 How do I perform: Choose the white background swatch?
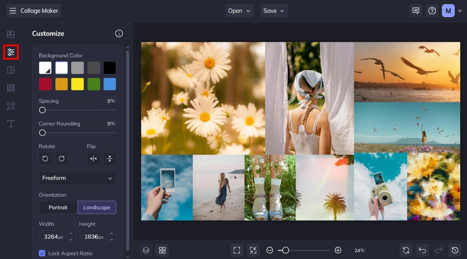click(61, 68)
